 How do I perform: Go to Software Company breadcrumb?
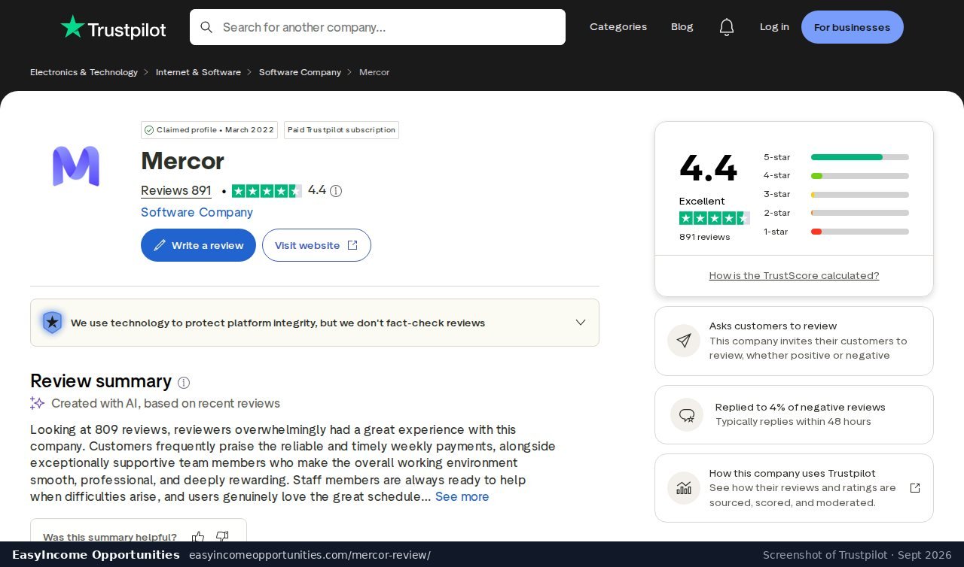click(x=300, y=72)
